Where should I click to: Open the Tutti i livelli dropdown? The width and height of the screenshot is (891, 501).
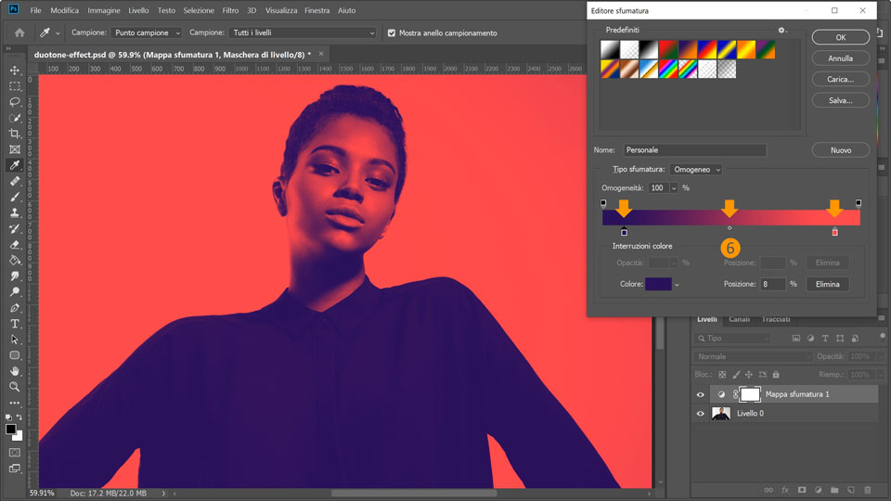click(x=303, y=32)
